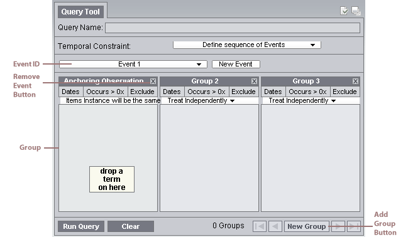Toggle Exclude in Group 2

tap(243, 92)
